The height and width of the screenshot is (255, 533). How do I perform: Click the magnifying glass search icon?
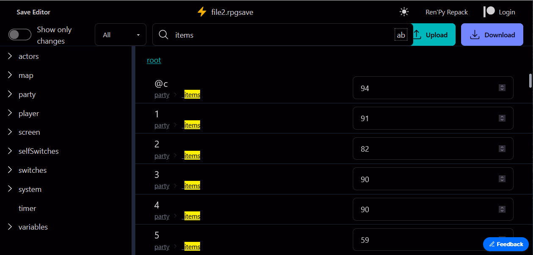click(164, 35)
